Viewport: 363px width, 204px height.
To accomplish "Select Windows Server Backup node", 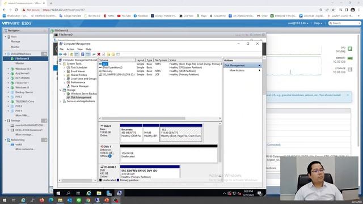I will pos(83,93).
